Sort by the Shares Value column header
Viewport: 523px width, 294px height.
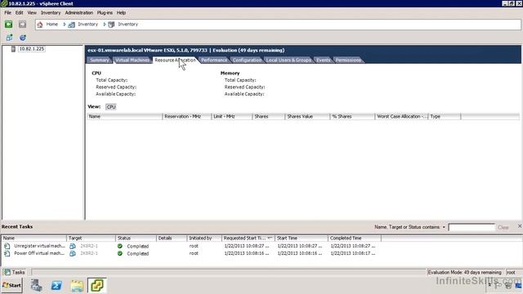pos(307,116)
